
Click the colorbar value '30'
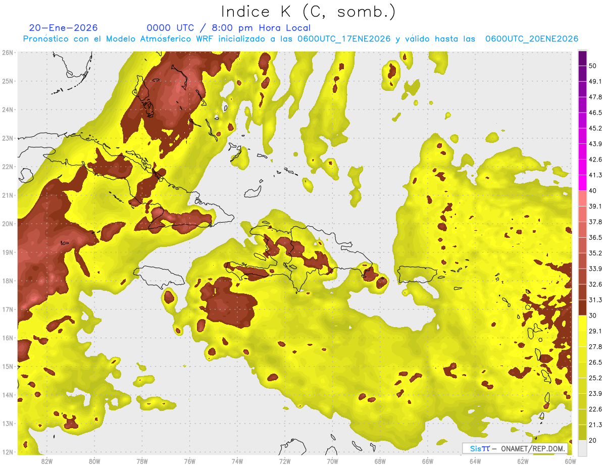(x=594, y=316)
